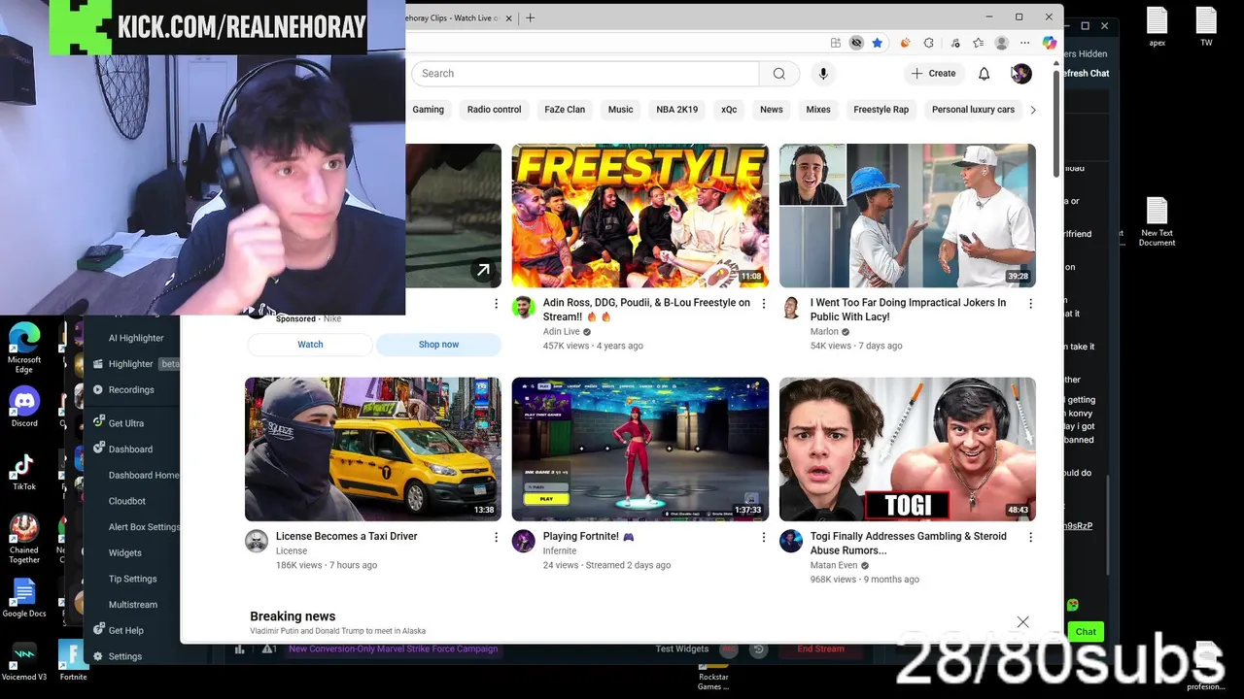Open Recordings in Streamlabs sidebar
The image size is (1244, 699).
pyautogui.click(x=131, y=390)
